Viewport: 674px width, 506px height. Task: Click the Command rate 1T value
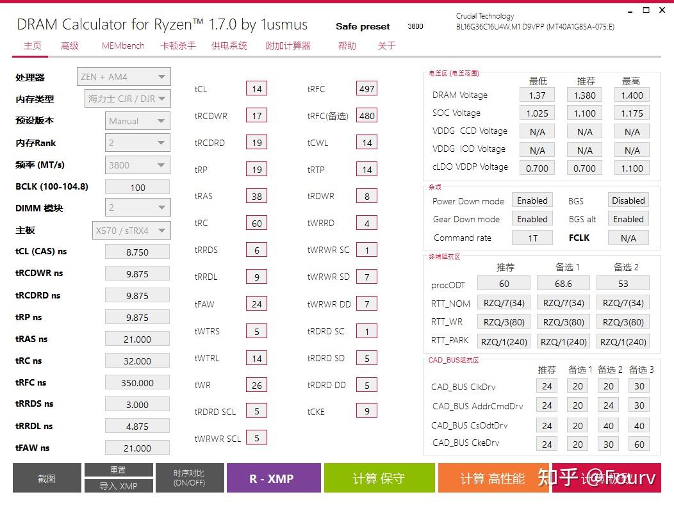(532, 238)
